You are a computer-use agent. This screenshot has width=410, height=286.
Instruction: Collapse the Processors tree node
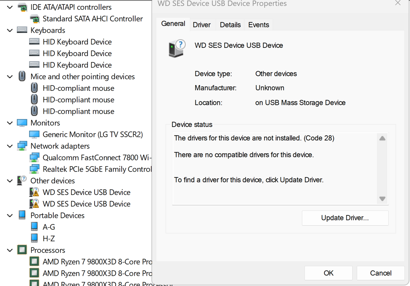click(x=10, y=250)
